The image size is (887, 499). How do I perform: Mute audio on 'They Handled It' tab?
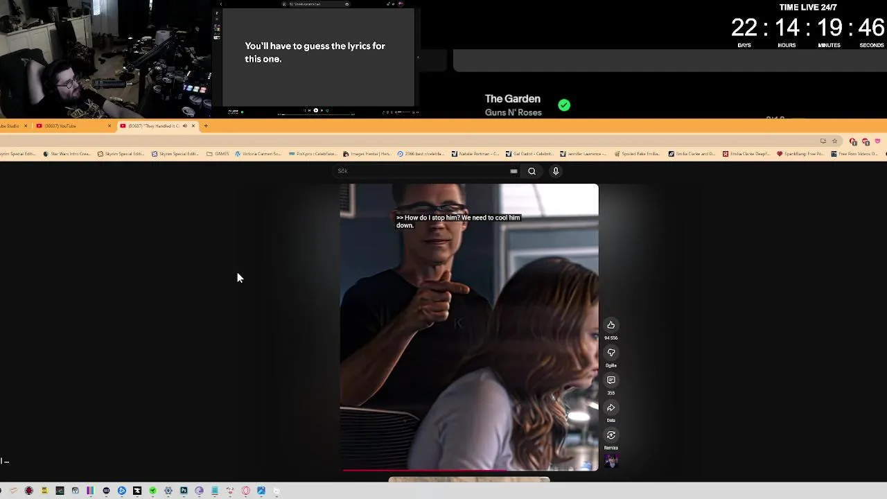click(184, 125)
